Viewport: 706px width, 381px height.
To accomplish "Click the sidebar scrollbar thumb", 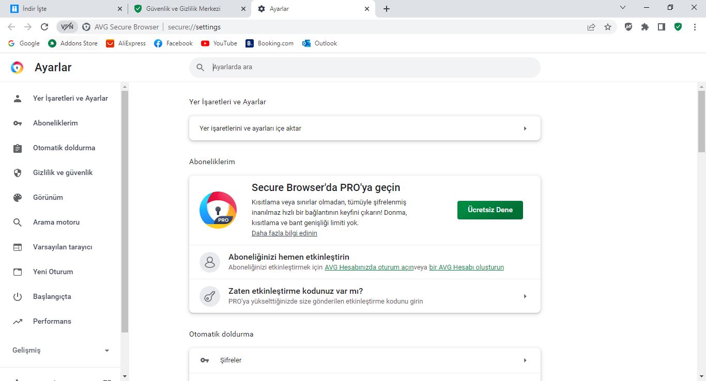I will [x=125, y=211].
